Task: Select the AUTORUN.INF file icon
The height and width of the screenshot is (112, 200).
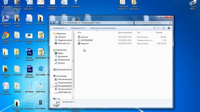Action: (x=79, y=40)
